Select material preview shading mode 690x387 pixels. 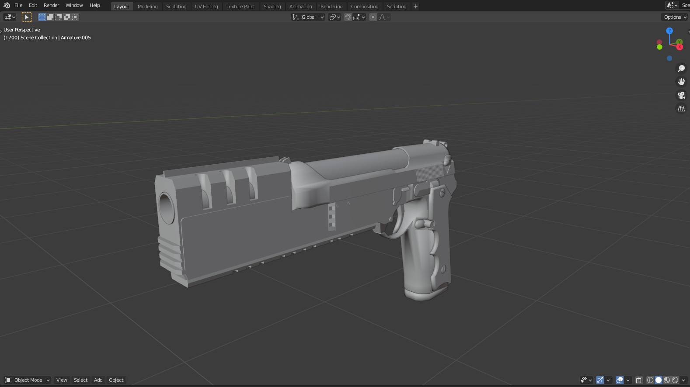pos(667,380)
